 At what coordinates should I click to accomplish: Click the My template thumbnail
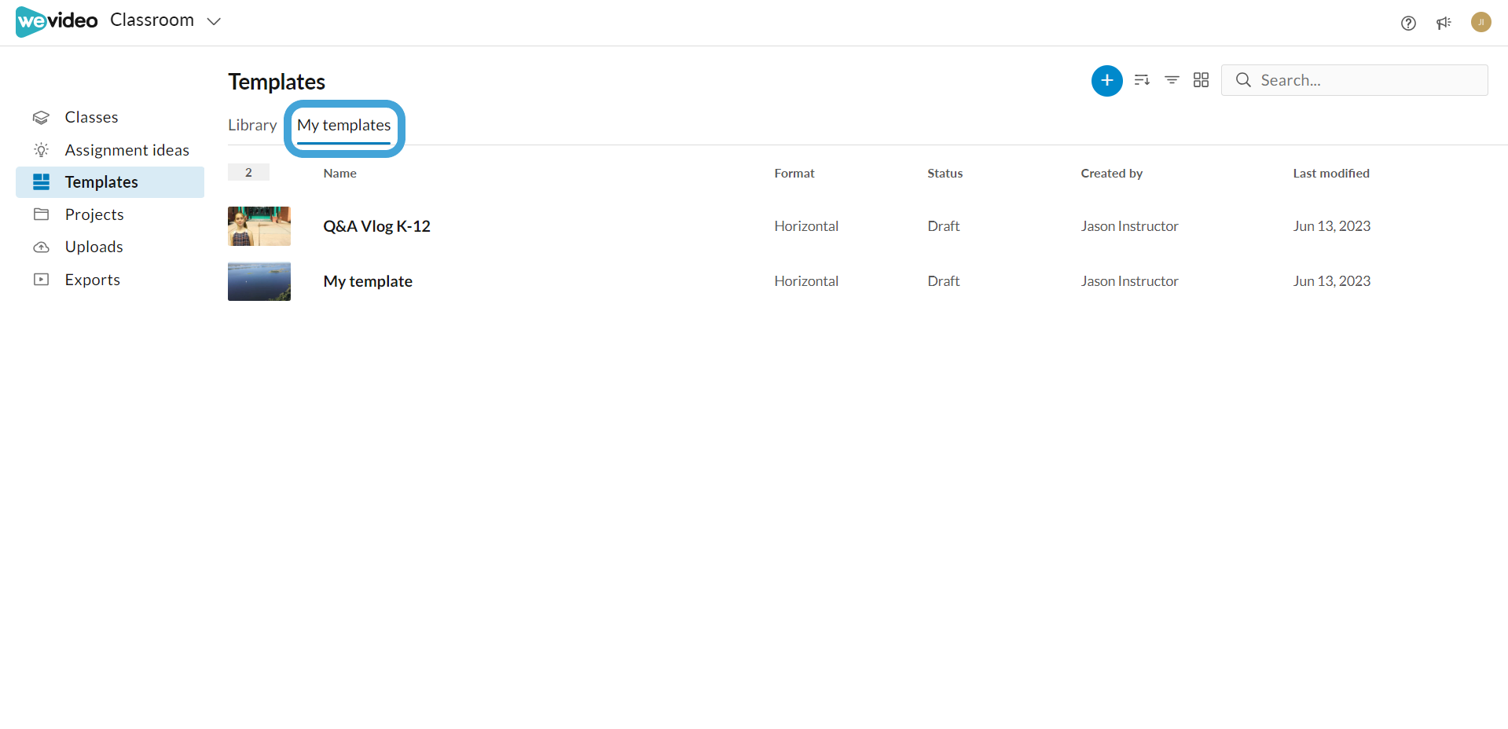click(x=259, y=281)
